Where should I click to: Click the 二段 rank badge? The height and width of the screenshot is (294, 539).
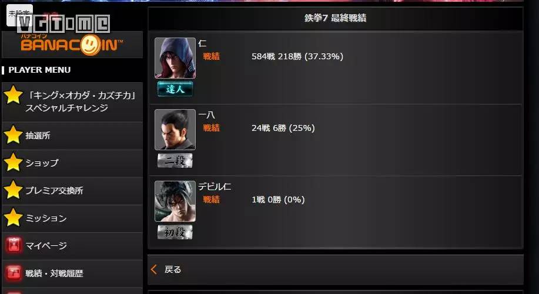pyautogui.click(x=175, y=161)
